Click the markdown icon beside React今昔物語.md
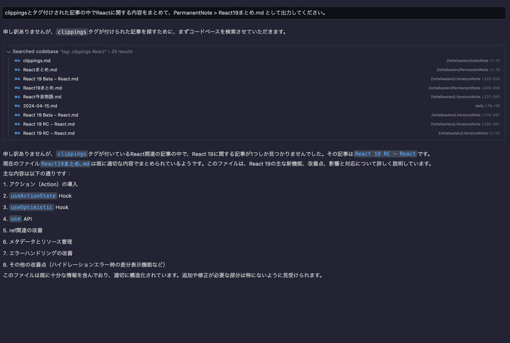Viewport: 510px width, 343px height. [x=17, y=97]
